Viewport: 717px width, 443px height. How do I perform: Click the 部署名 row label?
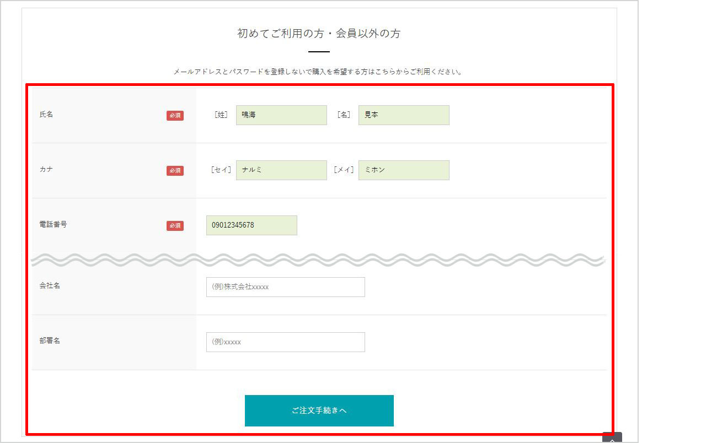[x=50, y=341]
